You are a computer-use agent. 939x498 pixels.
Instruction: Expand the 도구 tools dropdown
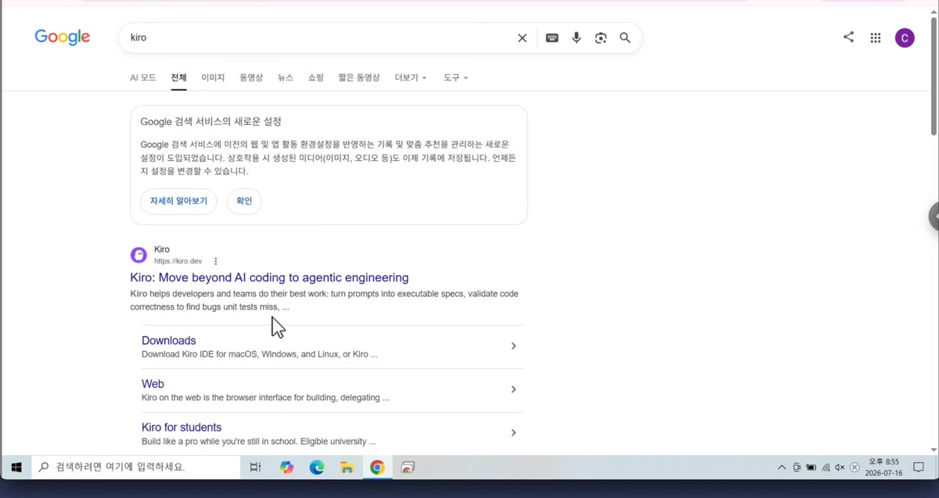(x=455, y=77)
